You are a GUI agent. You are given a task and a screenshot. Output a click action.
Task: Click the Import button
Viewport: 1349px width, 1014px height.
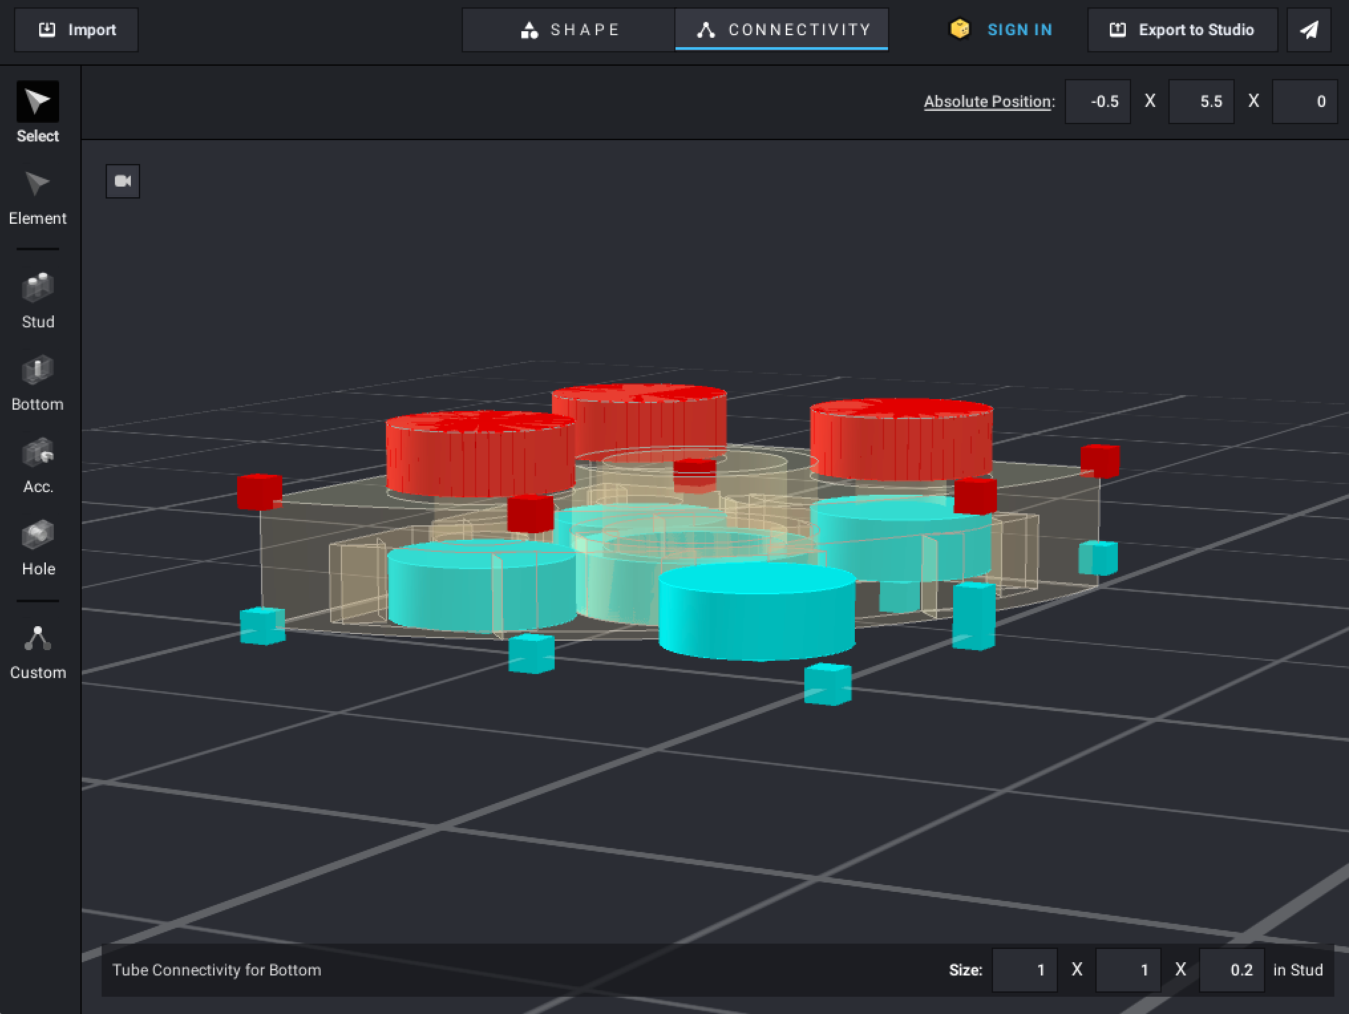[x=77, y=30]
